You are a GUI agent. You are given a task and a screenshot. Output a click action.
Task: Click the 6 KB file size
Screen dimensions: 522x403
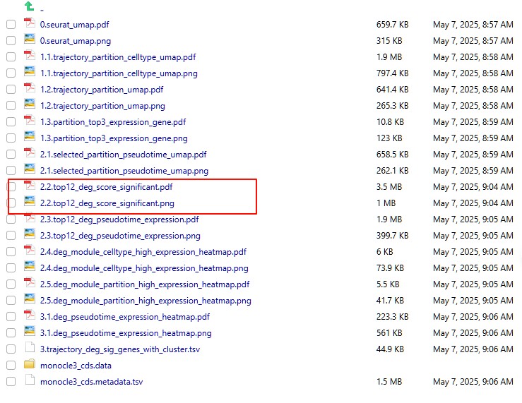pos(385,252)
